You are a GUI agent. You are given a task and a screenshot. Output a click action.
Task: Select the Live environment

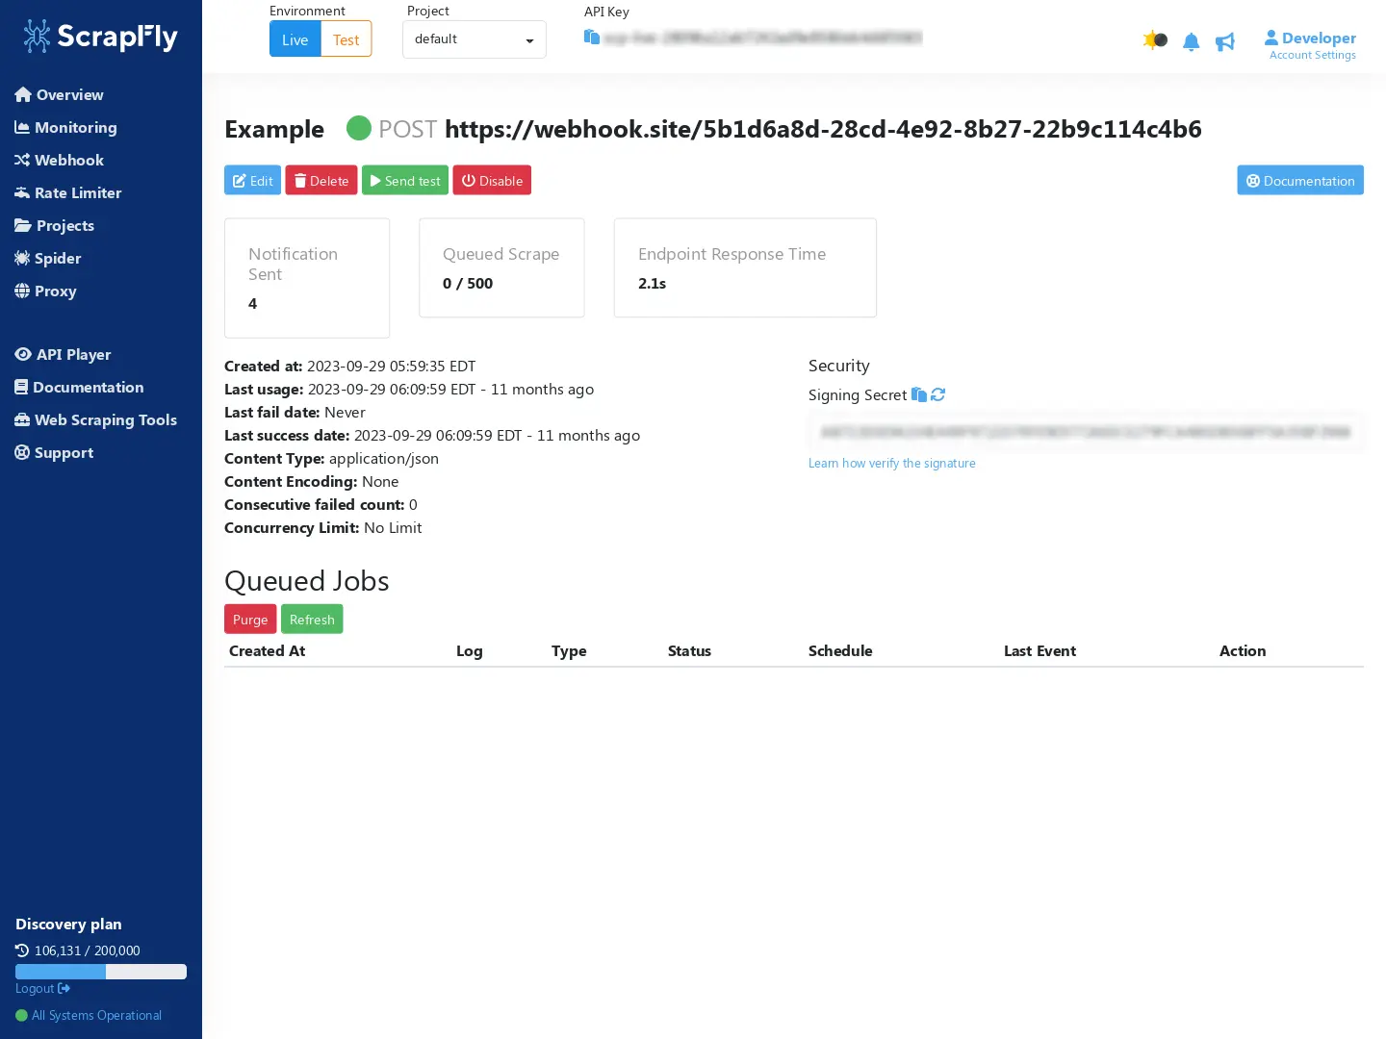[295, 38]
